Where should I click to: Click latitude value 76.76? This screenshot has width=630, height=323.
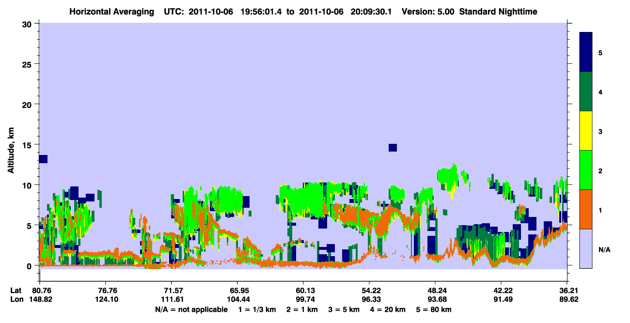[x=108, y=291]
